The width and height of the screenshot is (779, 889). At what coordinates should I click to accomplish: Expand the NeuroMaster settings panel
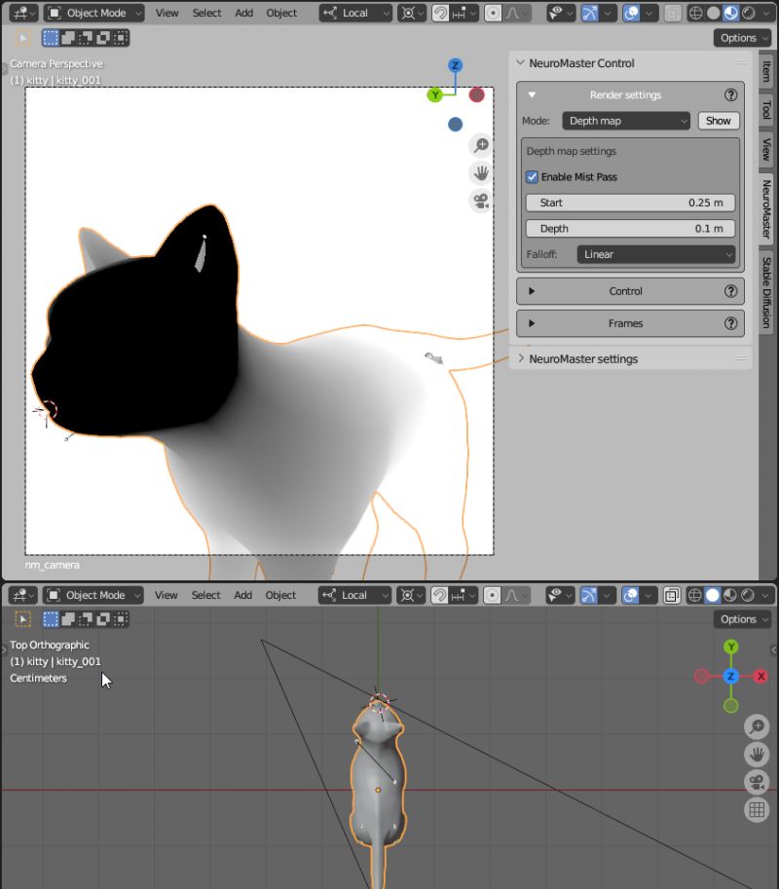(520, 359)
